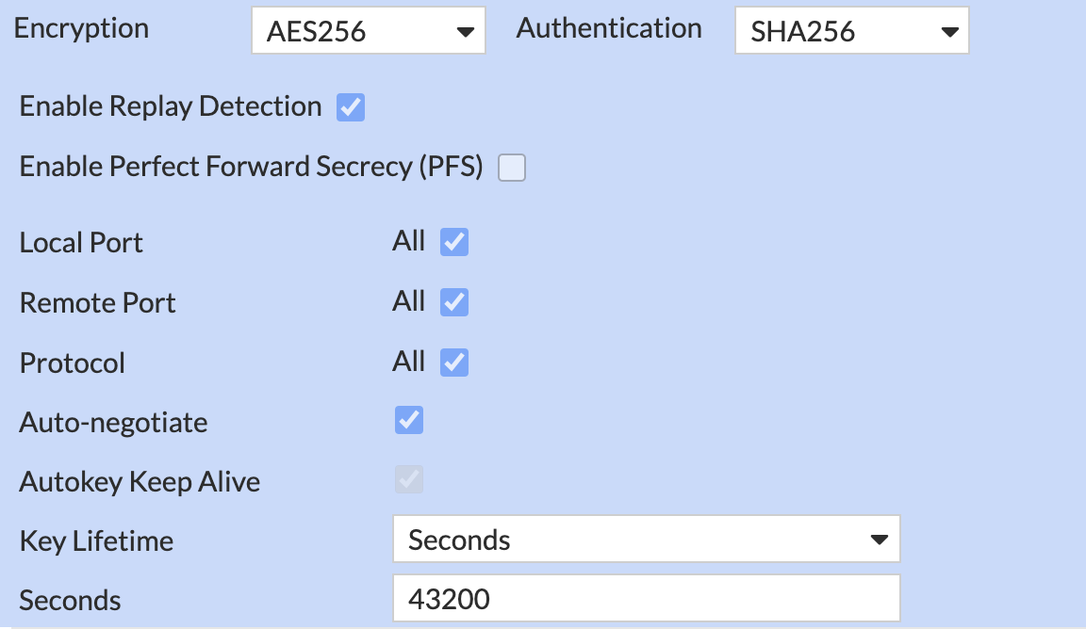The width and height of the screenshot is (1086, 629).
Task: Uncheck the Enable Replay Detection checkbox
Action: click(x=351, y=107)
